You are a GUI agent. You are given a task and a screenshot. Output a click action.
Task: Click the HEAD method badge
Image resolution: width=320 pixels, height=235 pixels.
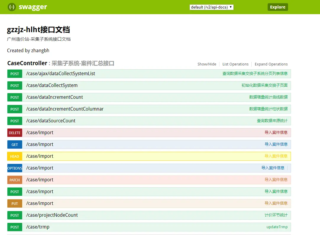click(x=15, y=157)
